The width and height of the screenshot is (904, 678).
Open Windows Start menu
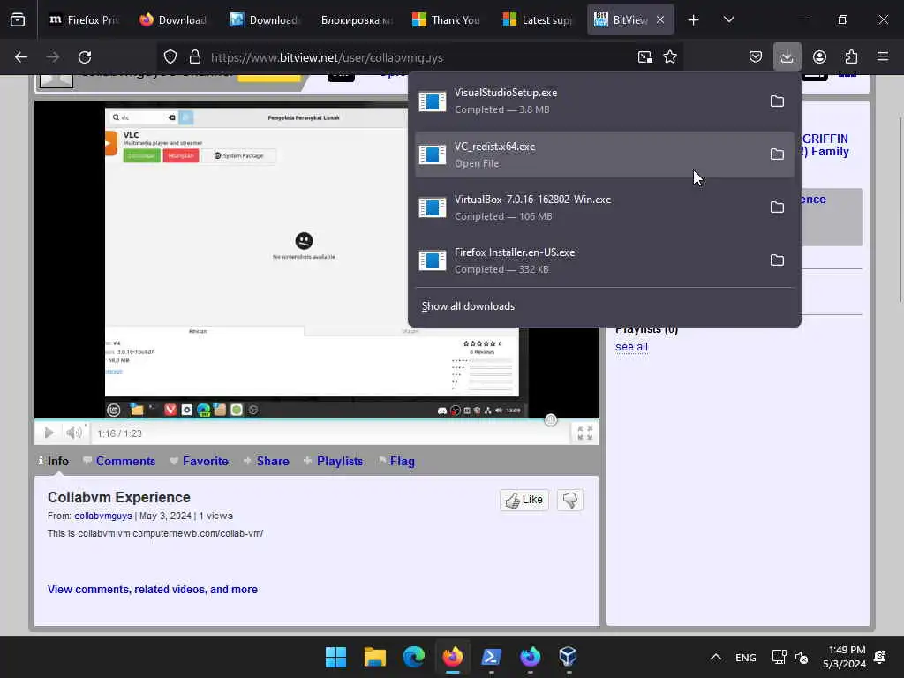[x=335, y=657]
